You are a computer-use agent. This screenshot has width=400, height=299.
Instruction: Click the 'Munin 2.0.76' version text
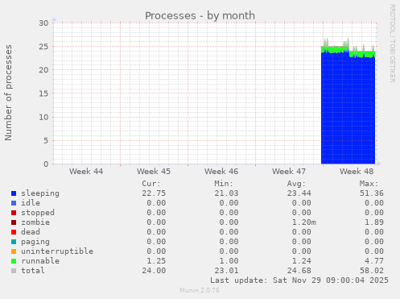pyautogui.click(x=200, y=290)
